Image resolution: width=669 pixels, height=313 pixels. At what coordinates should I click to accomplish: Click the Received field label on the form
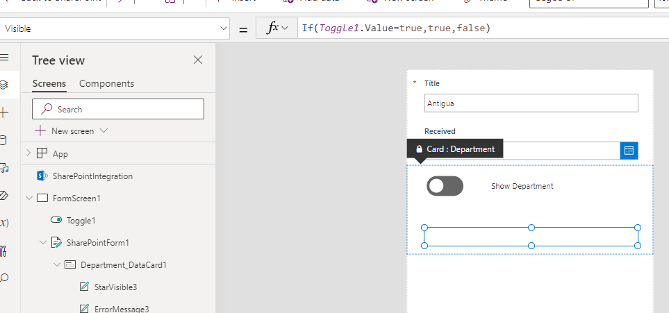(440, 131)
